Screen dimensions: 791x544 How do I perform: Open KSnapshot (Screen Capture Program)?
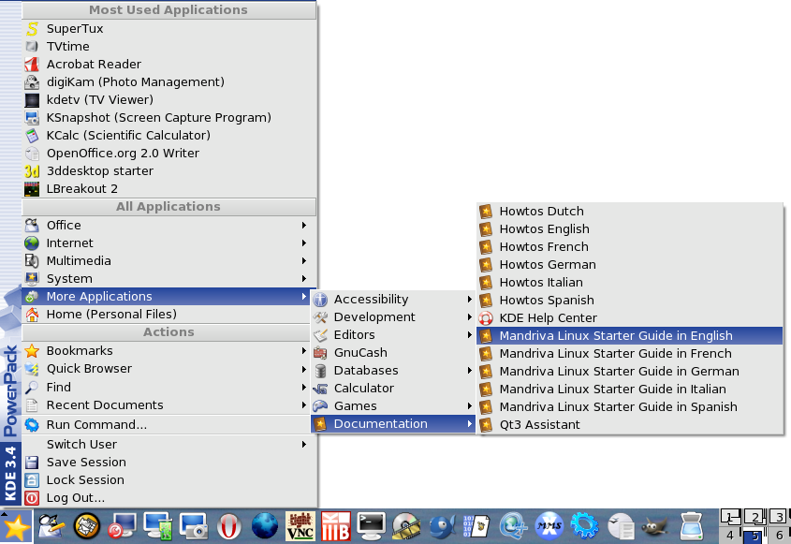point(169,118)
